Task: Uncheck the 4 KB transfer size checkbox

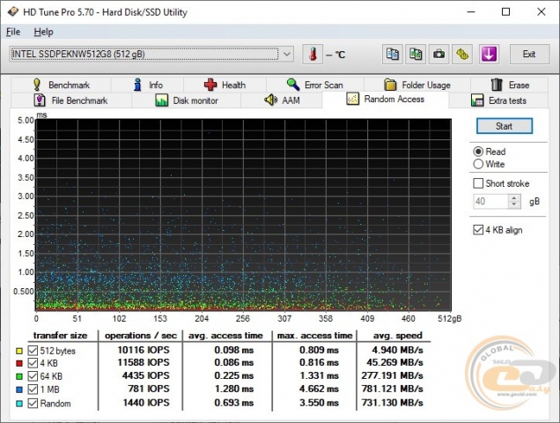Action: tap(33, 363)
